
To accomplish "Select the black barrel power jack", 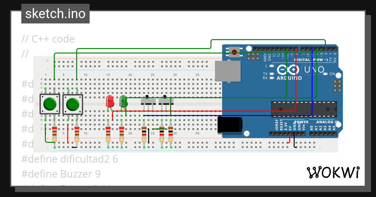I will pyautogui.click(x=230, y=124).
